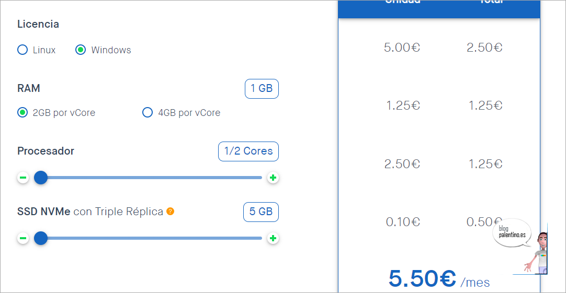Open the Triple Réplica help icon

(x=170, y=212)
